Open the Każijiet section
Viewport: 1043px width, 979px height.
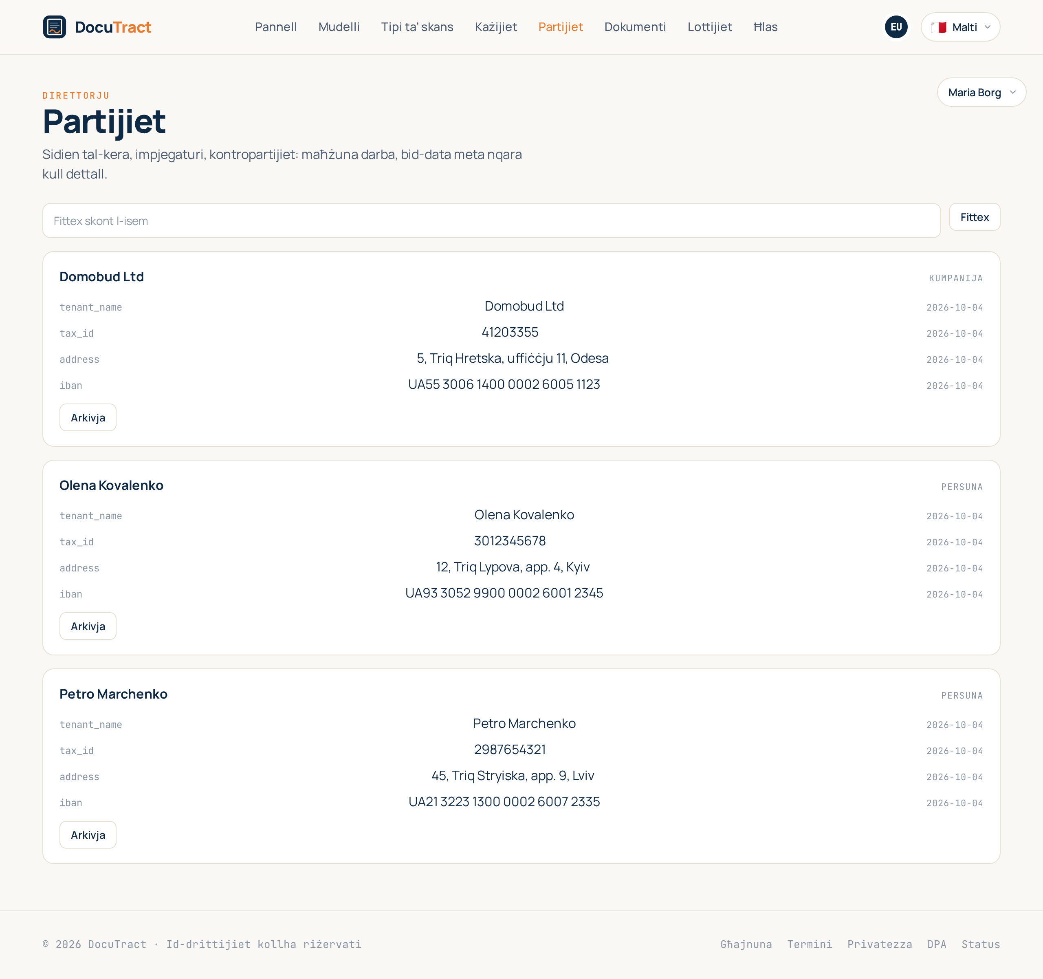click(496, 27)
